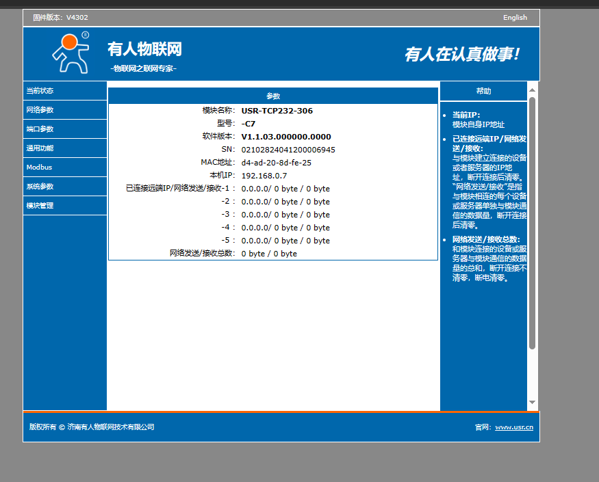Click local IP value 192.168.0.7
Screen dimensions: 599x482
[264, 176]
